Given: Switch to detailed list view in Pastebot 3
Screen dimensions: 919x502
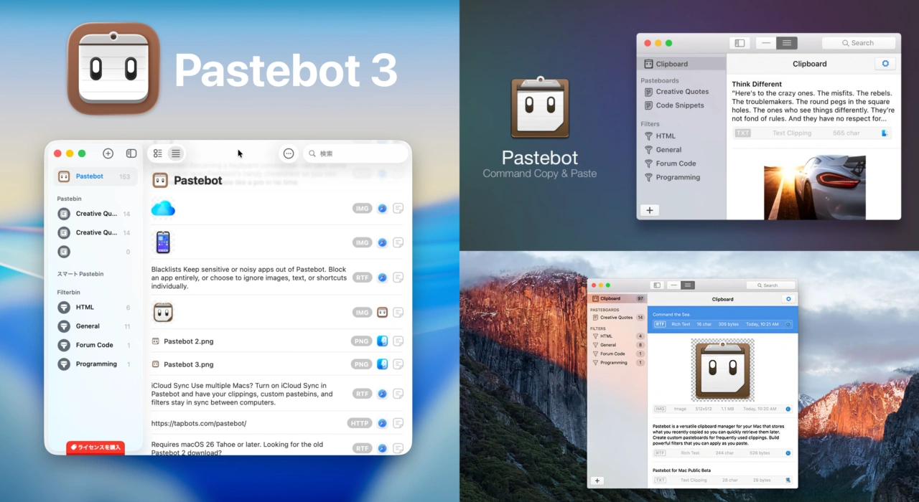Looking at the screenshot, I should point(158,153).
